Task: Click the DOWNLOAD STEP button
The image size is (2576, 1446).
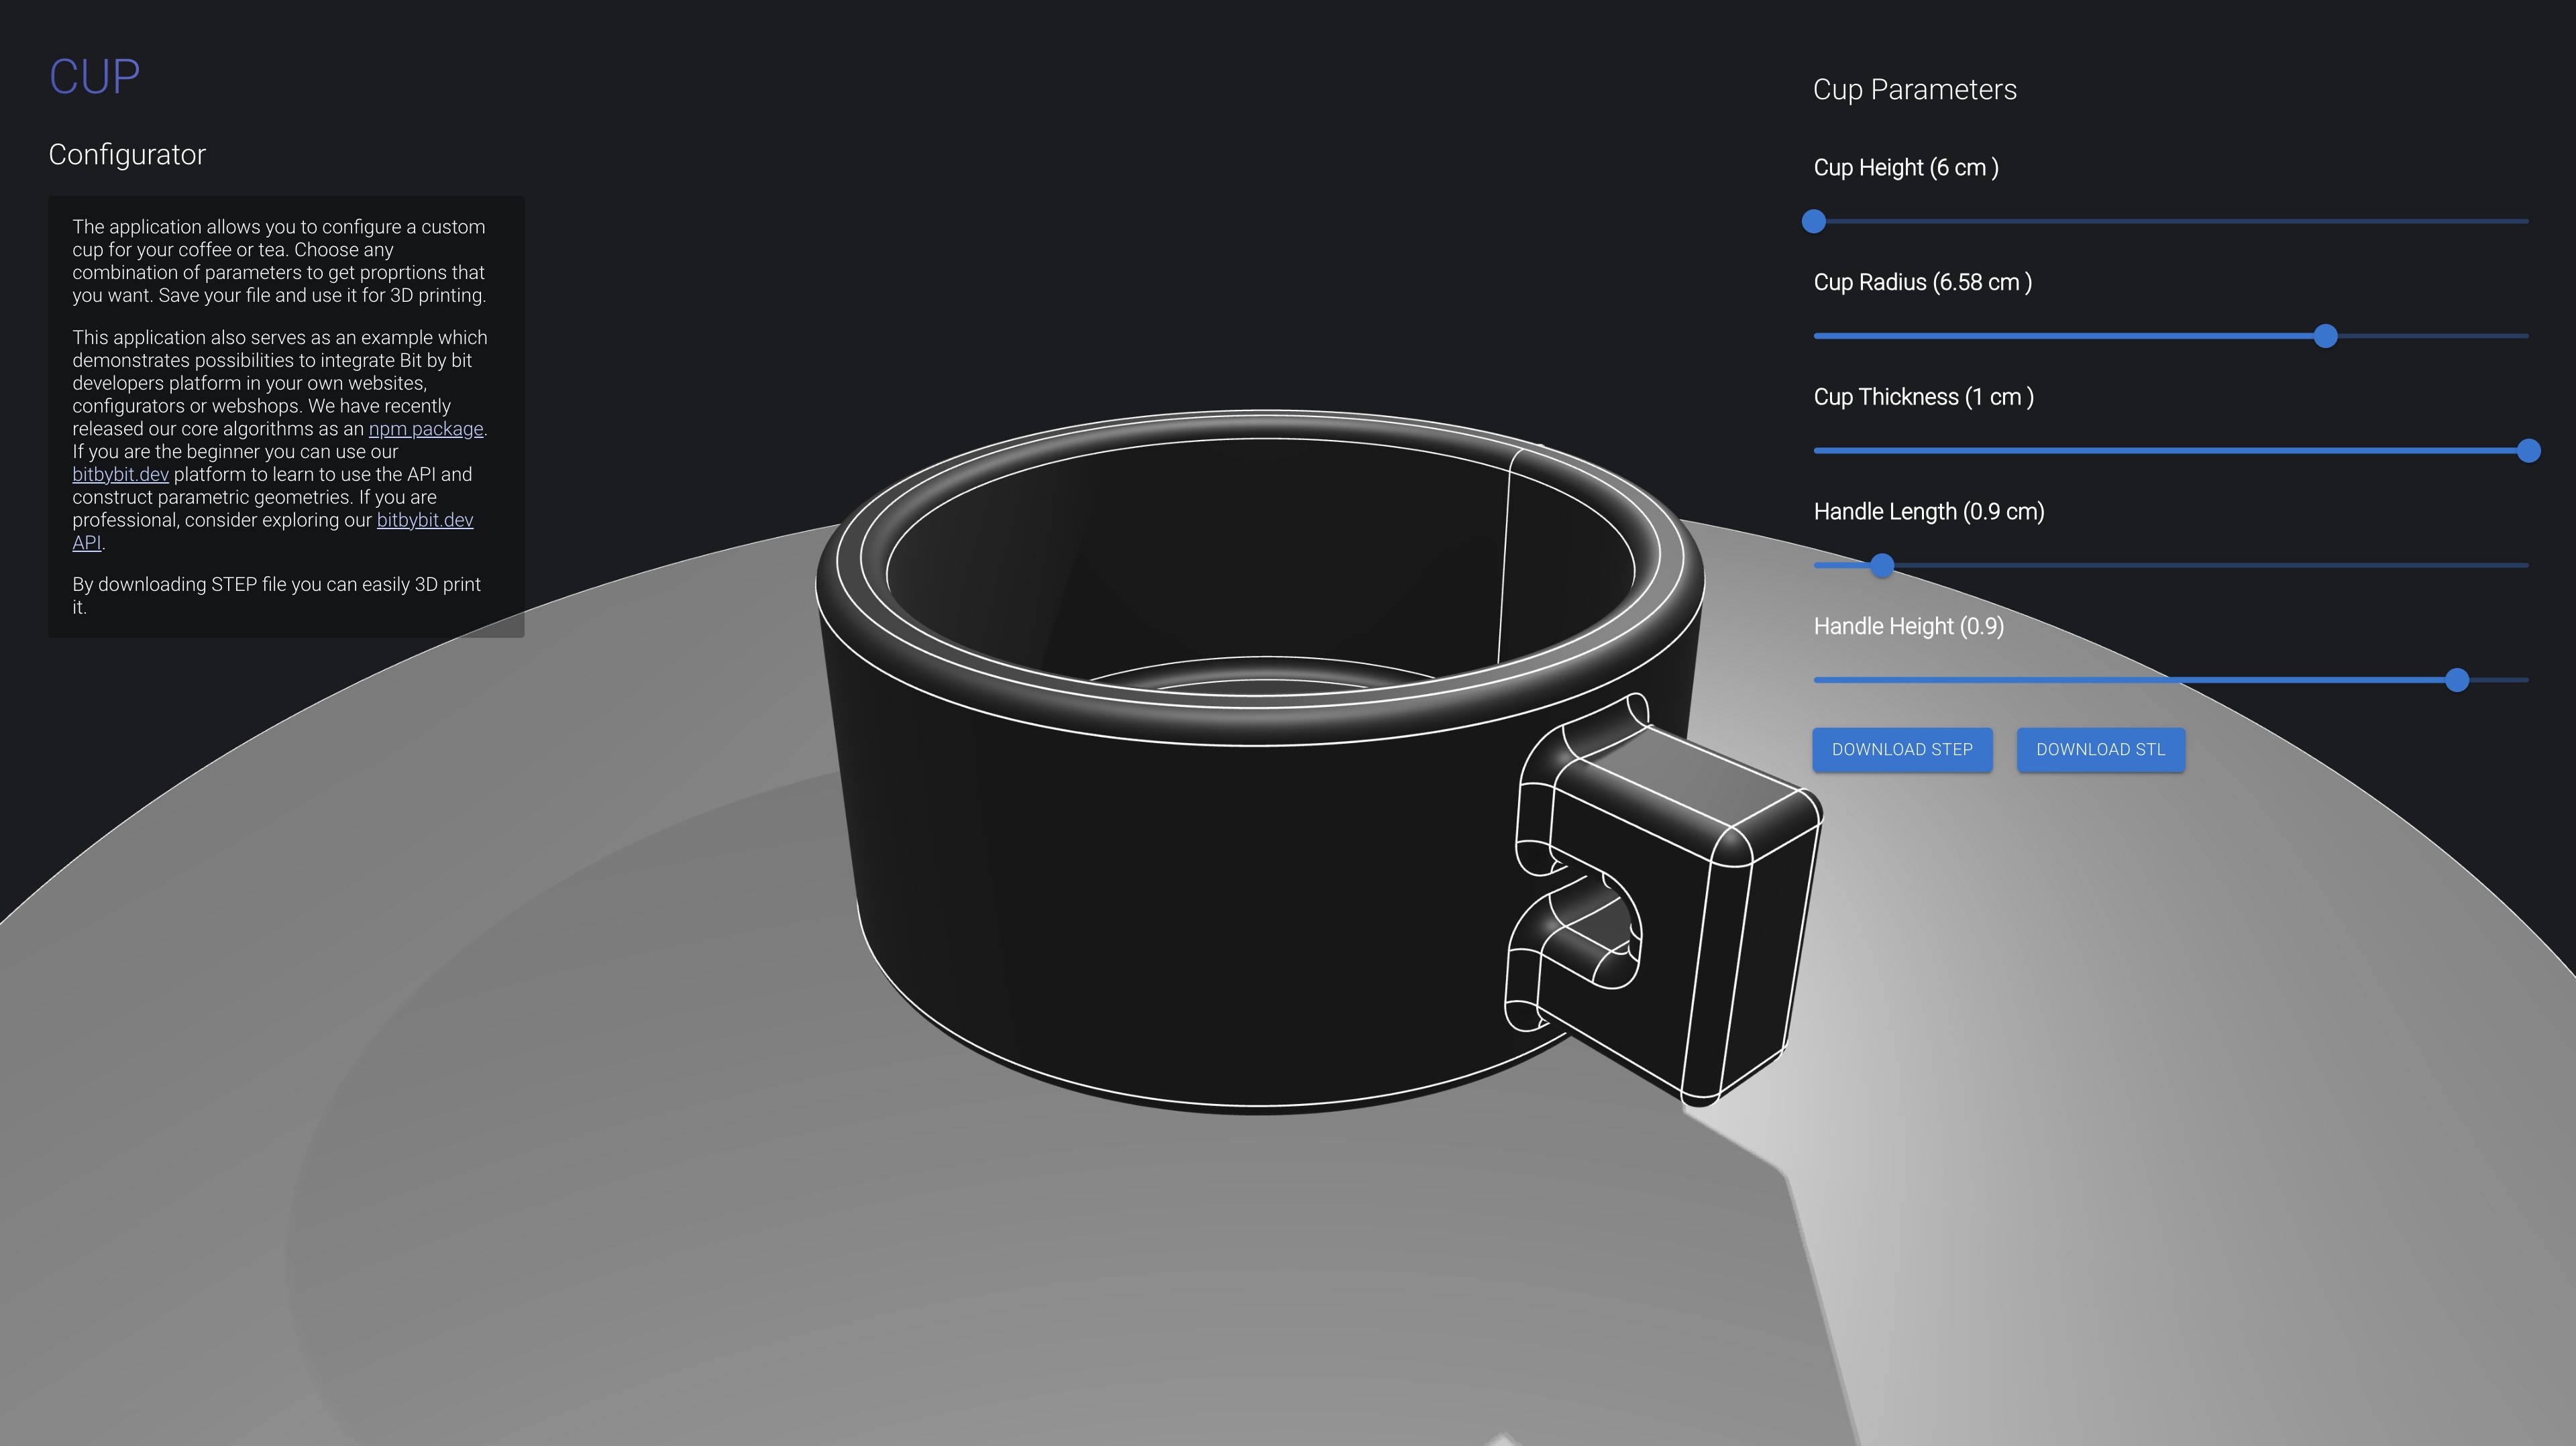Action: point(1902,750)
